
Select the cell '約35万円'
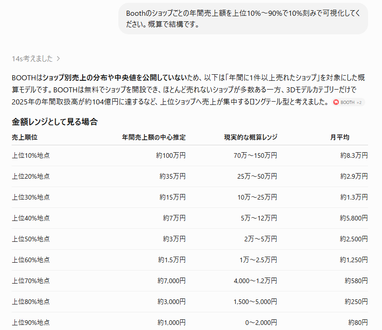(x=173, y=176)
